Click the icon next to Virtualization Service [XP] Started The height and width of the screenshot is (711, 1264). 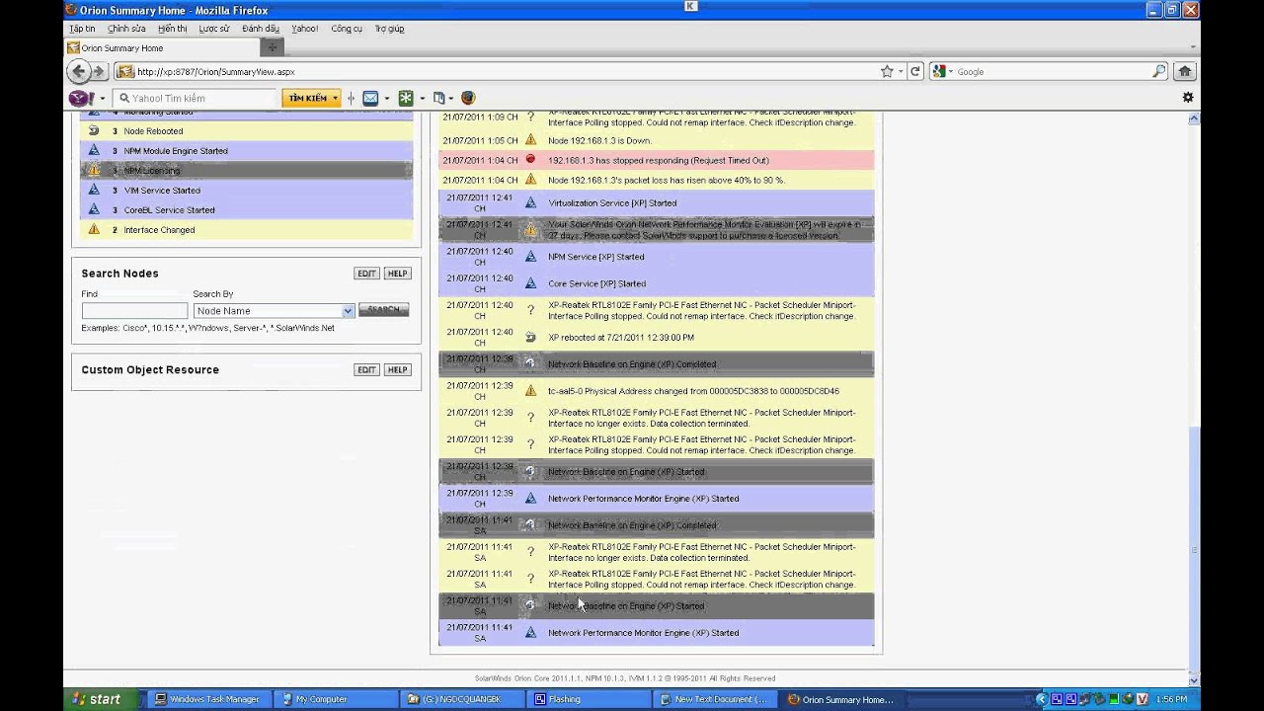click(x=530, y=202)
